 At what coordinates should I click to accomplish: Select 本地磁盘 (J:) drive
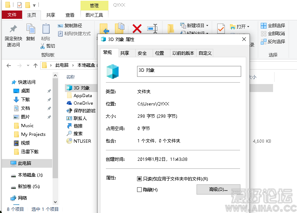[x=26, y=175]
